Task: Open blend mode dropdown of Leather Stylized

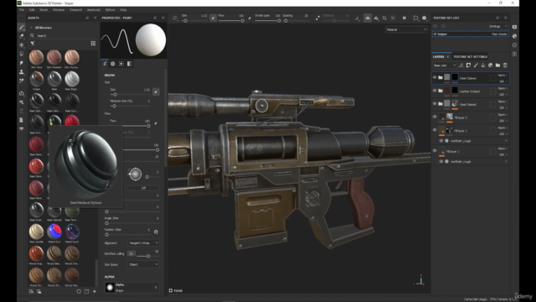Action: tap(502, 88)
